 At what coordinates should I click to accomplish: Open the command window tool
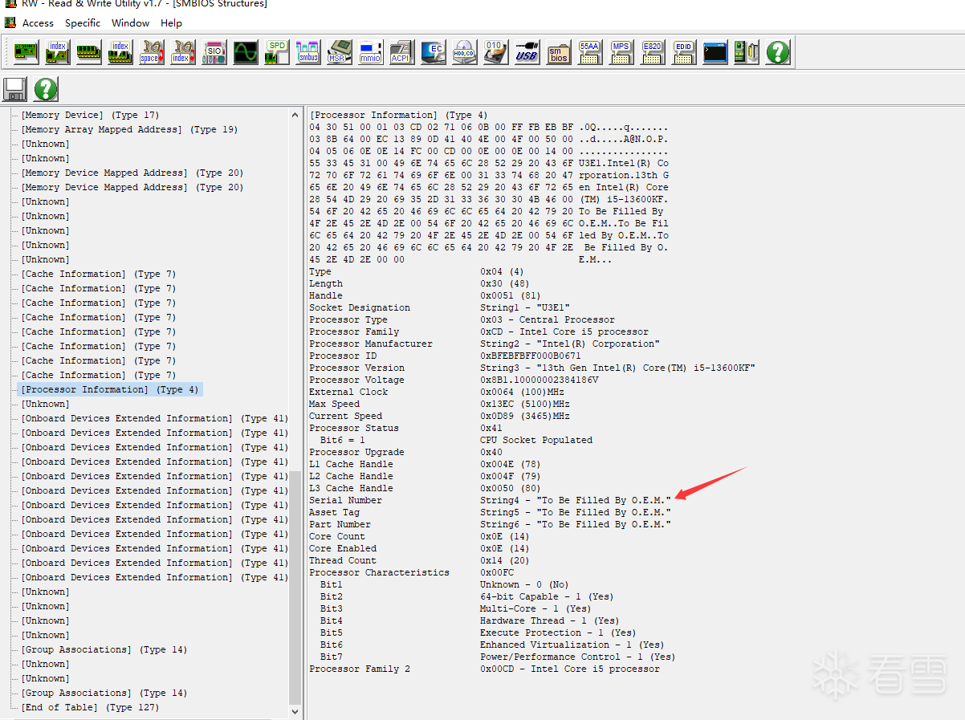715,53
